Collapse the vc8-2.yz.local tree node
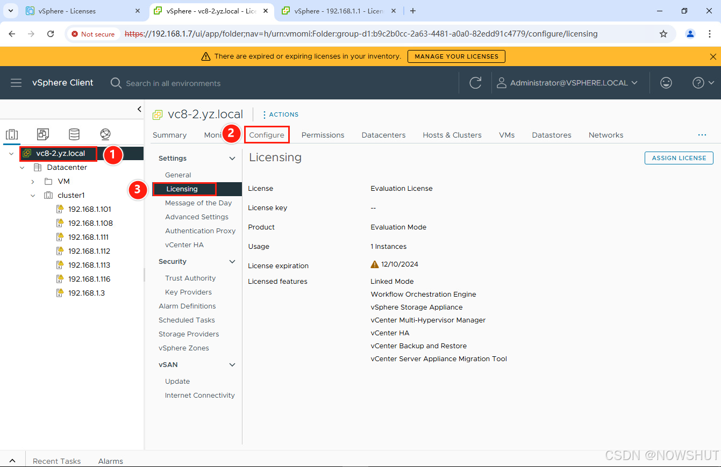721x467 pixels. tap(11, 154)
